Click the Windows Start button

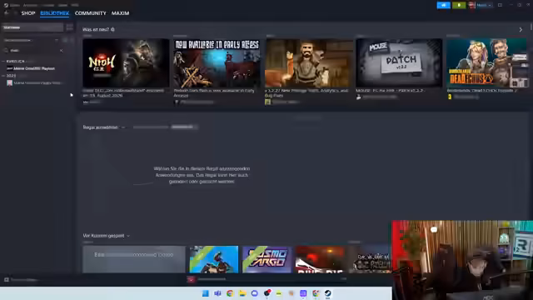tap(206, 293)
